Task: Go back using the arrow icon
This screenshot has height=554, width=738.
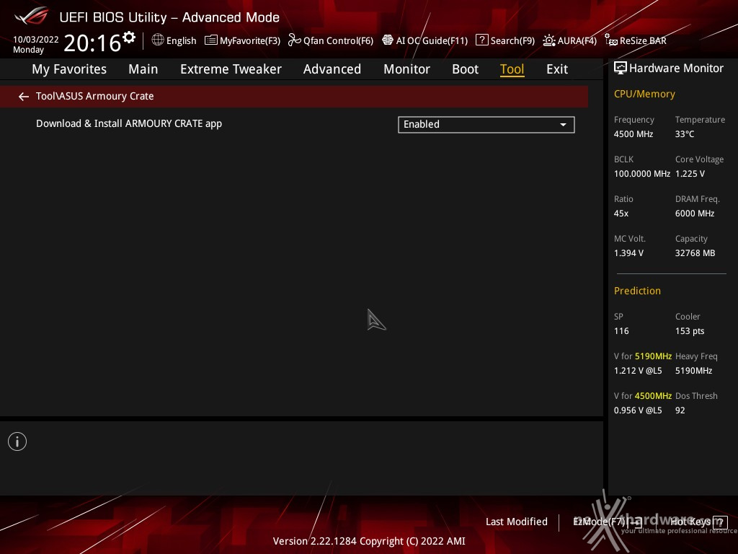Action: pos(24,97)
